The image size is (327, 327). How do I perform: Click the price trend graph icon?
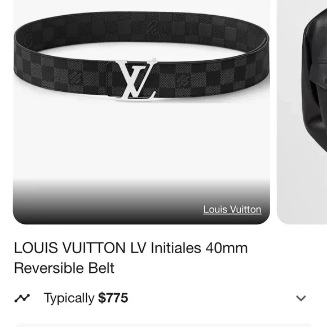tap(22, 298)
